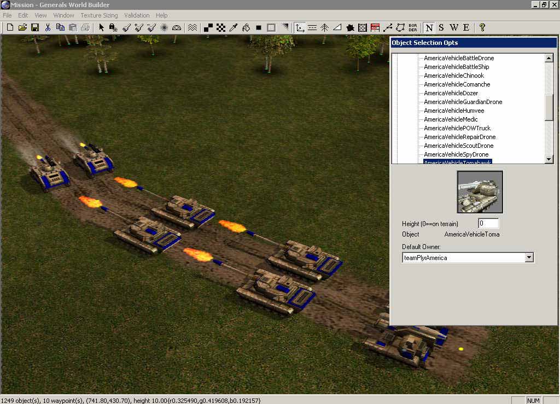Click the object list scroll-down arrow
Screen dimensions: 560x404
point(549,159)
